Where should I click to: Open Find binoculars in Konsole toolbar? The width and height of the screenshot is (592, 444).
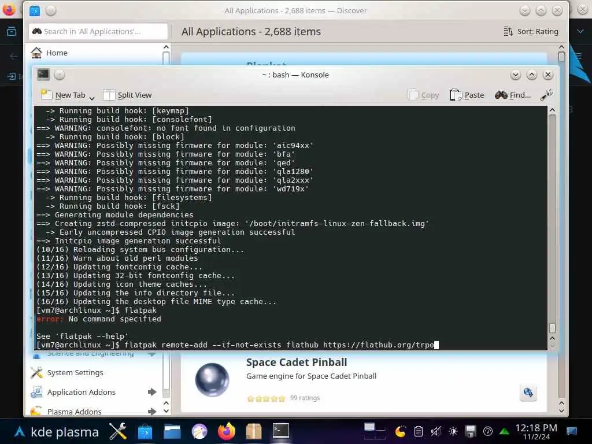coord(513,95)
